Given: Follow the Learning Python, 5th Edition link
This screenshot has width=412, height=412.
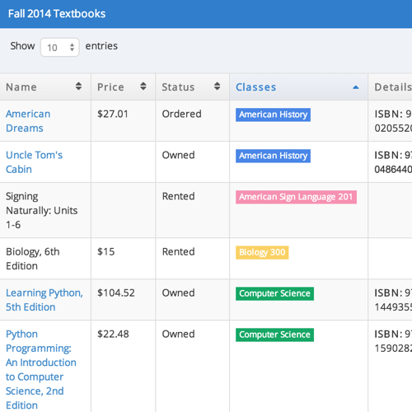Looking at the screenshot, I should click(x=44, y=300).
